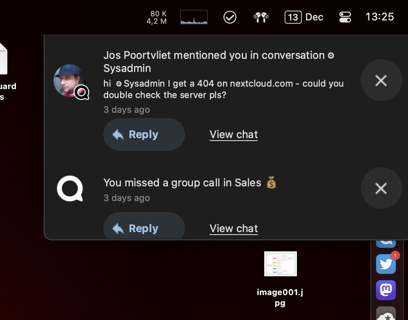Click the CPU usage graph in menu bar

pos(194,17)
